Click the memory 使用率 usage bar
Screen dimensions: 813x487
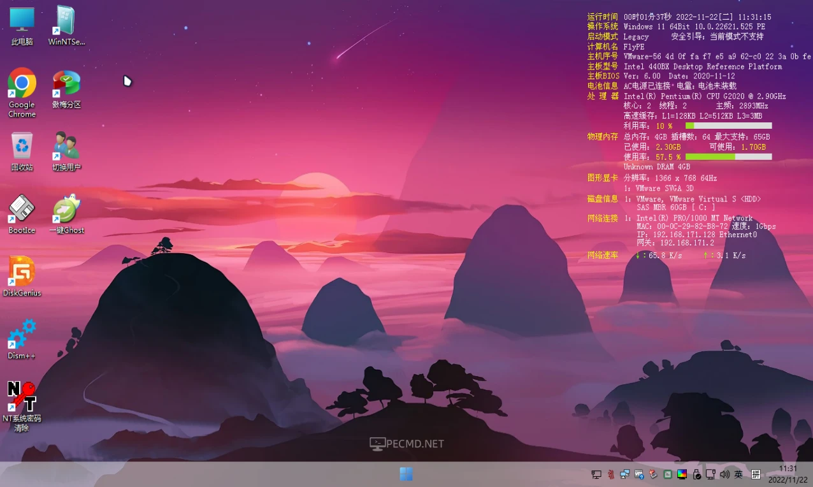pos(728,156)
